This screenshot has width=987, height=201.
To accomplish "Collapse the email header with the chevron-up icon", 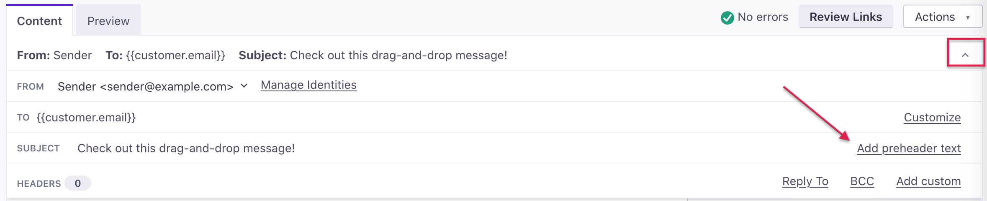I will 965,55.
